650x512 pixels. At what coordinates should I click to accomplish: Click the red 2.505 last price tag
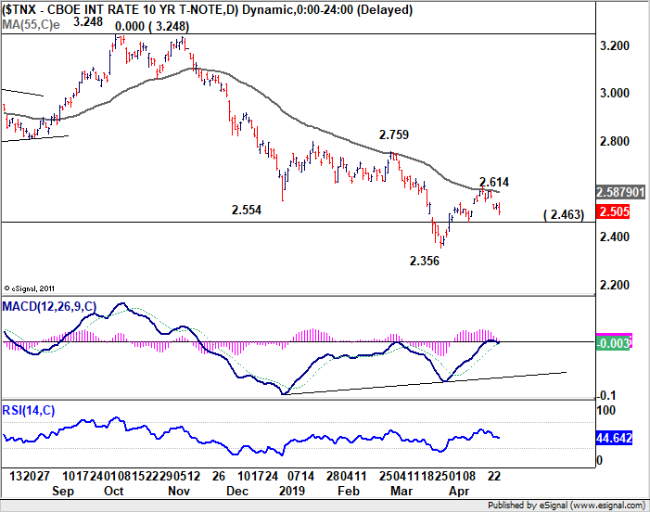click(x=615, y=211)
